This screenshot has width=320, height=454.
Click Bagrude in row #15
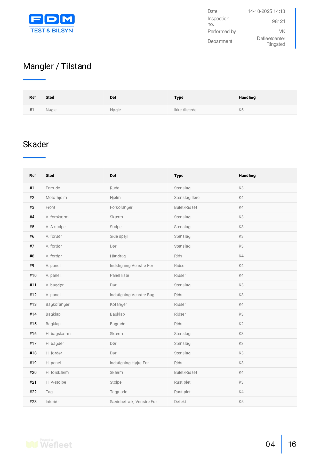117,324
